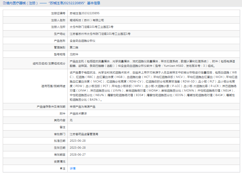Select the registration number 苏械注准20232220895 value
This screenshot has height=174, width=242.
click(x=84, y=13)
